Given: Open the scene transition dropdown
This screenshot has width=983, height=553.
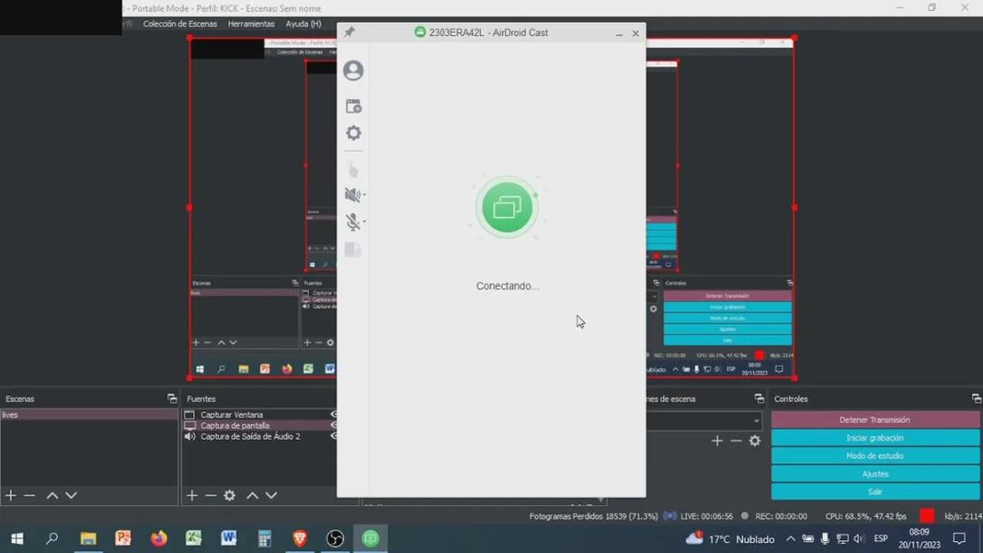Looking at the screenshot, I should coord(703,420).
